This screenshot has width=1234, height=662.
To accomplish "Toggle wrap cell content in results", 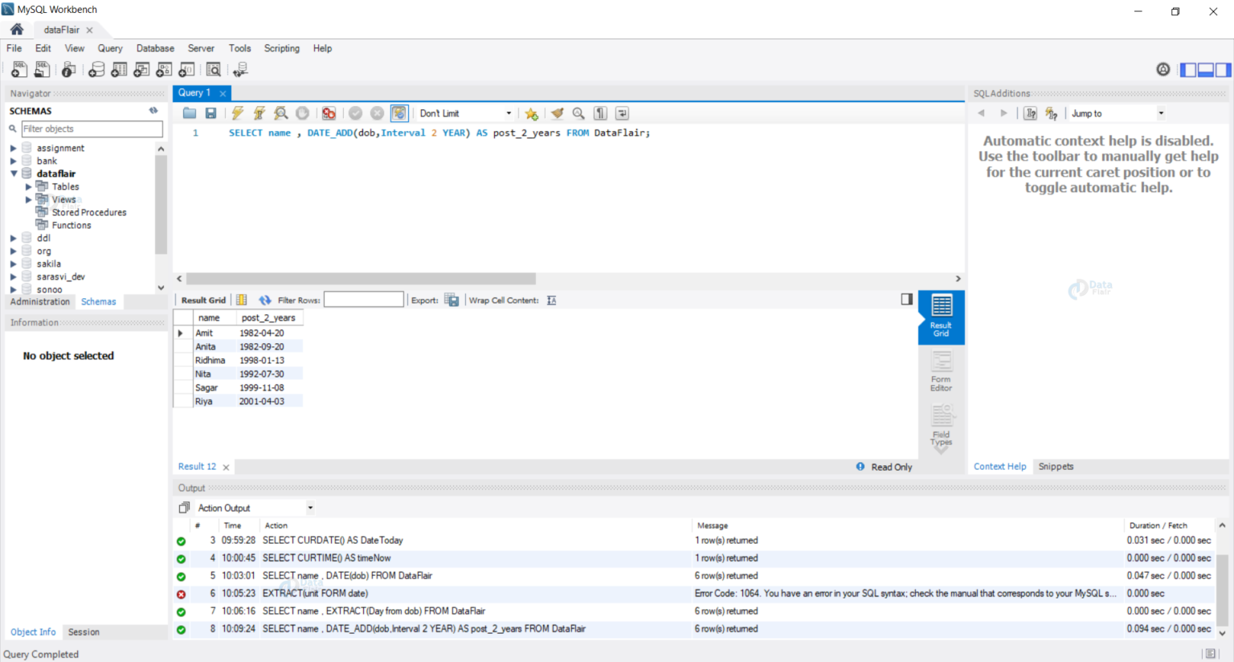I will point(551,300).
